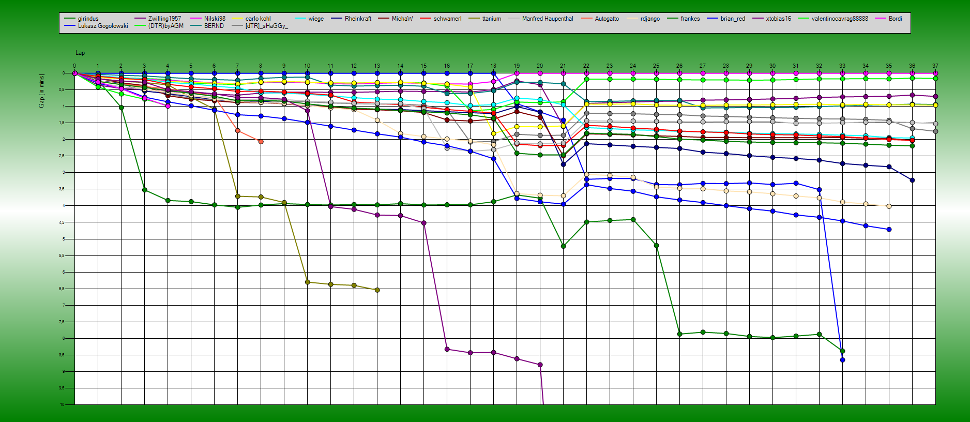Select rdjango in the legend

click(x=650, y=19)
